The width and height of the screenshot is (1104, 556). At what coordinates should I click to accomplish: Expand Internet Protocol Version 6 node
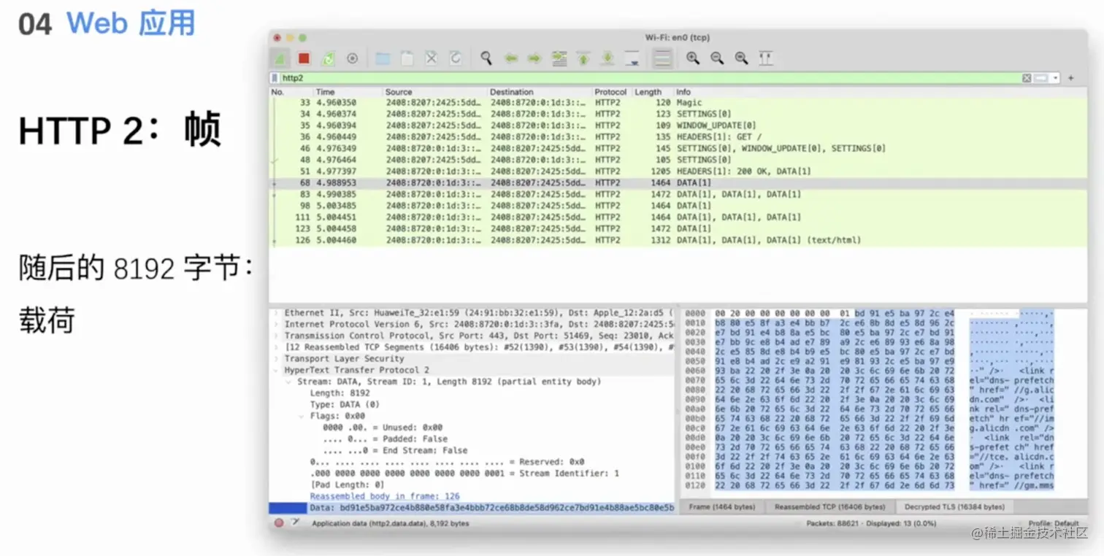pyautogui.click(x=276, y=324)
